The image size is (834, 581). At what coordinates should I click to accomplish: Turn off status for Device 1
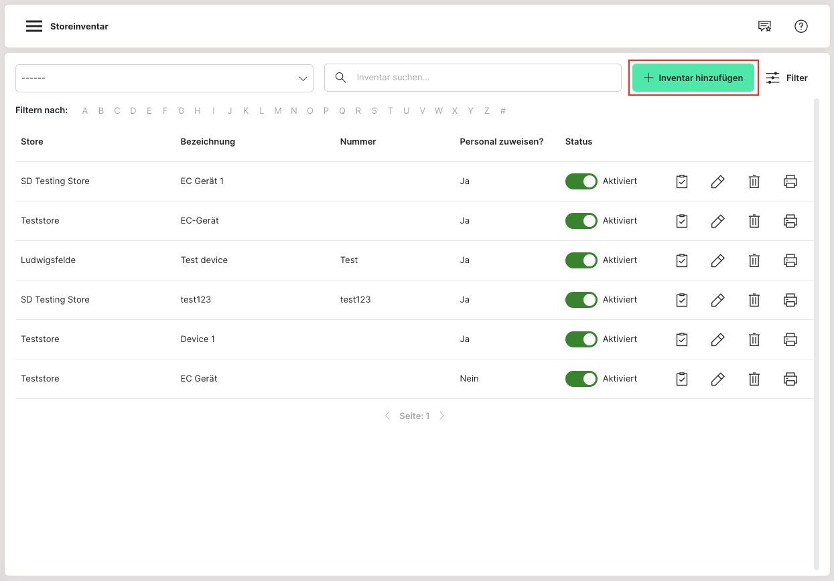(581, 339)
